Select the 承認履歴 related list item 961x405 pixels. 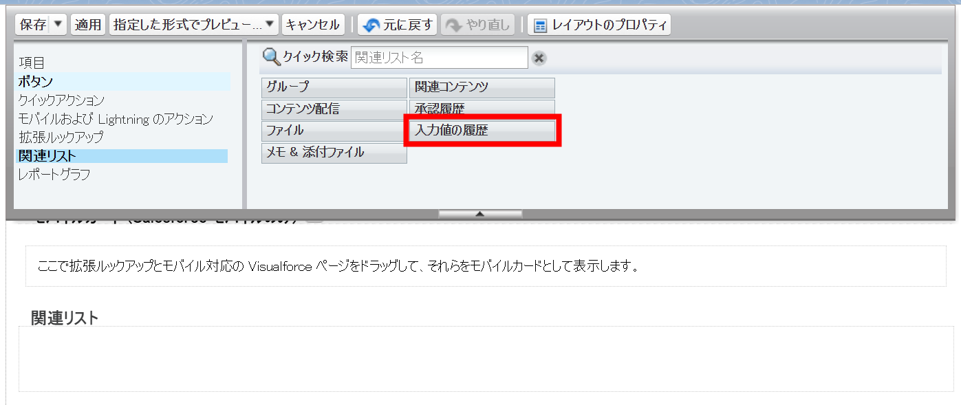482,109
